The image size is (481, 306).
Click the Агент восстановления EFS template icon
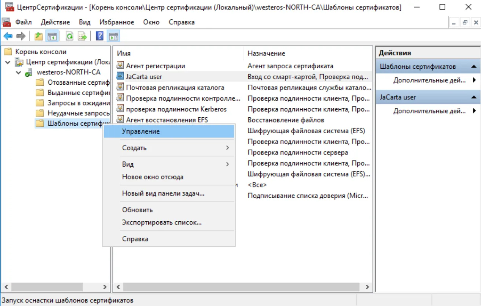click(120, 120)
